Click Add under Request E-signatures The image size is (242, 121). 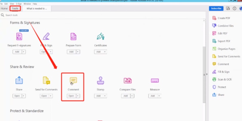17,52
